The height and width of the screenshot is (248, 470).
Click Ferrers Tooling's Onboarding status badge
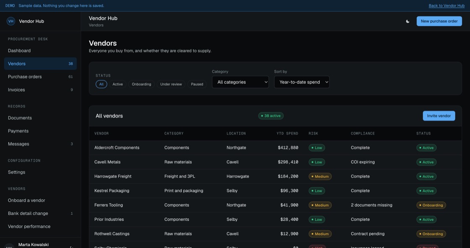point(431,206)
